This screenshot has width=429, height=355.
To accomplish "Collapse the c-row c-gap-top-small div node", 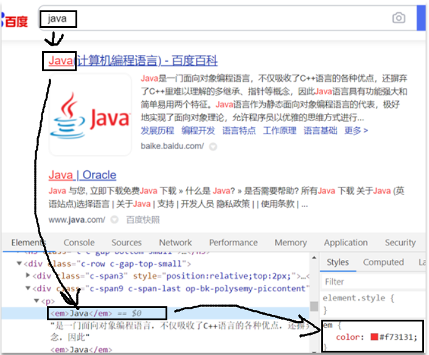I will tap(19, 264).
